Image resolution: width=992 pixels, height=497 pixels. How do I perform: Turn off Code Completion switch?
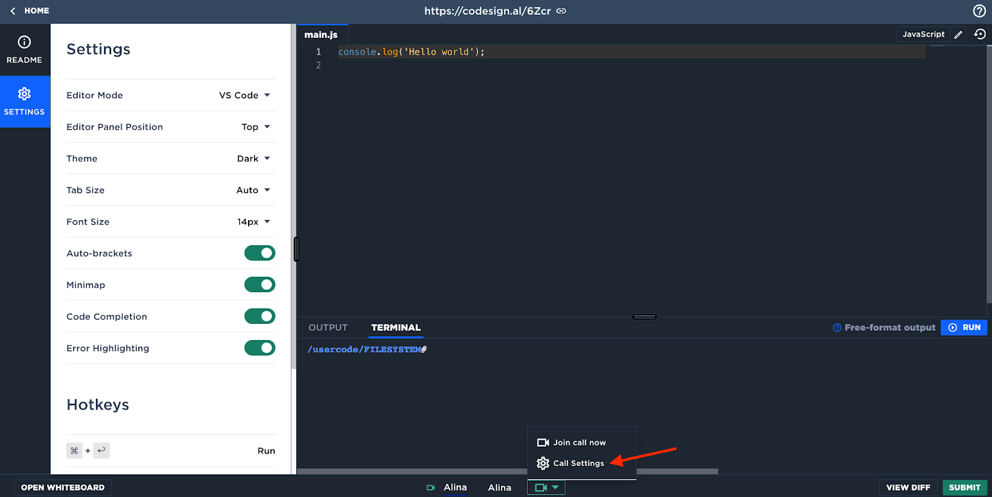tap(260, 316)
